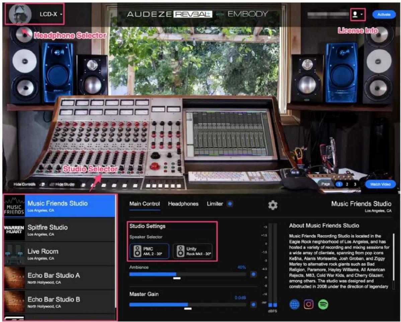Toggle the Hide Studio switch
401x322 pixels.
click(52, 184)
